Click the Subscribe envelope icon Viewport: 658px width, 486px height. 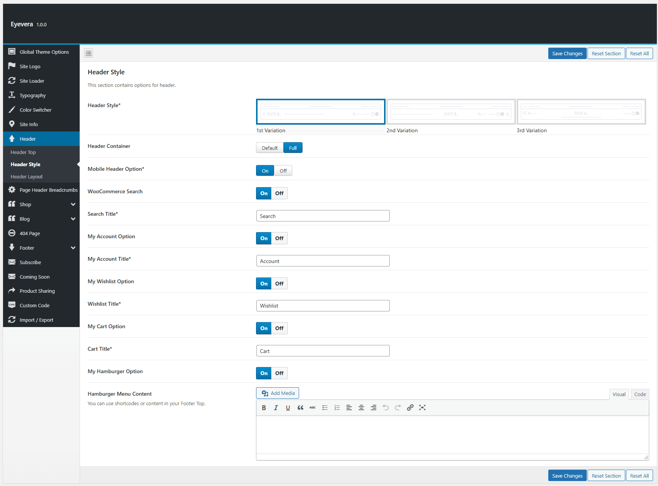12,262
